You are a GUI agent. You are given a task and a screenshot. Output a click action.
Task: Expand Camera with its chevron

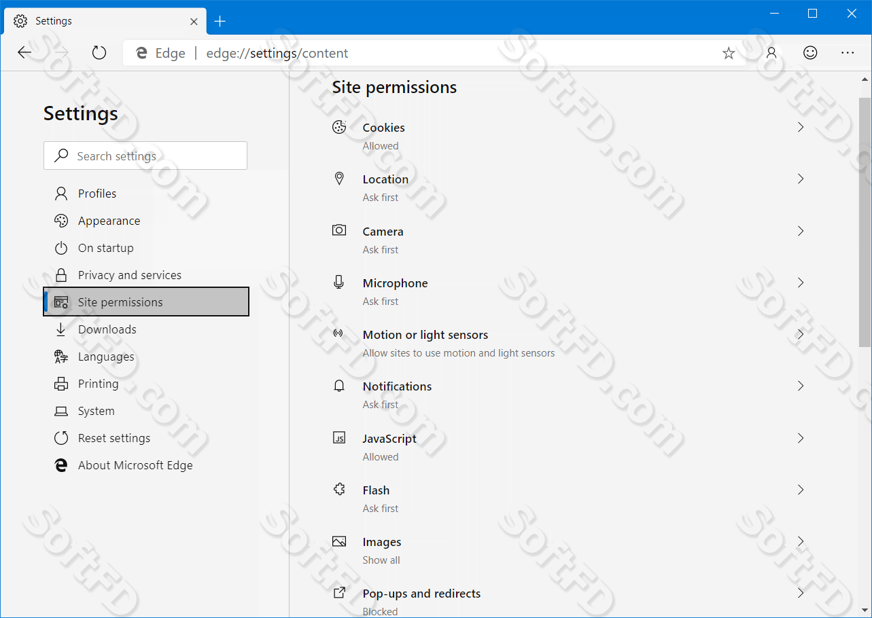801,231
